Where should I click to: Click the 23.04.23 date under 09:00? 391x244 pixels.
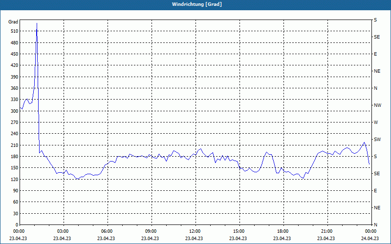(x=150, y=239)
